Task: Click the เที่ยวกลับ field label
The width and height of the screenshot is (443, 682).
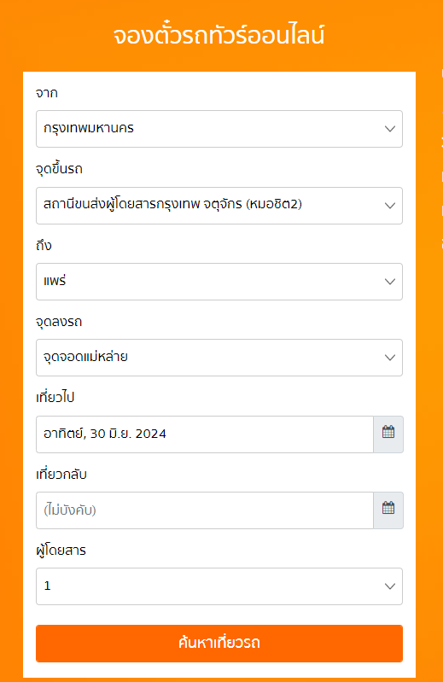Action: coord(61,474)
